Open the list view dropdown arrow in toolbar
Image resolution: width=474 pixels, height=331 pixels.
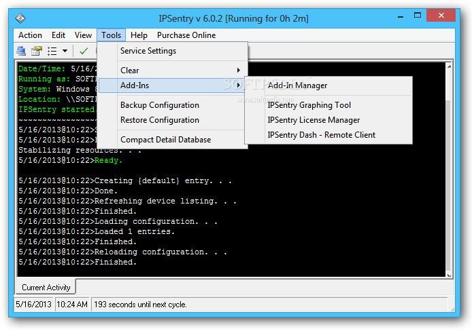pos(65,51)
